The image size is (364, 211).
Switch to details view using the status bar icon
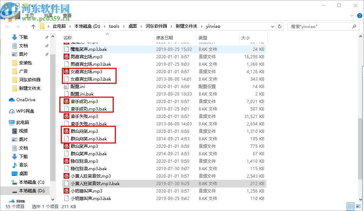(x=350, y=206)
